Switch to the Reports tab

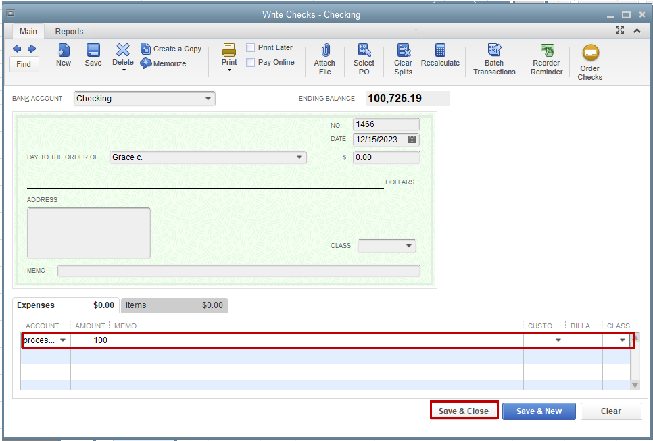[69, 31]
